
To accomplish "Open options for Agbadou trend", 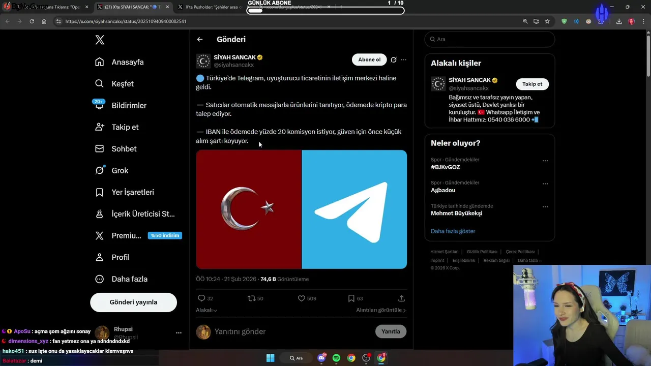I will 545,184.
